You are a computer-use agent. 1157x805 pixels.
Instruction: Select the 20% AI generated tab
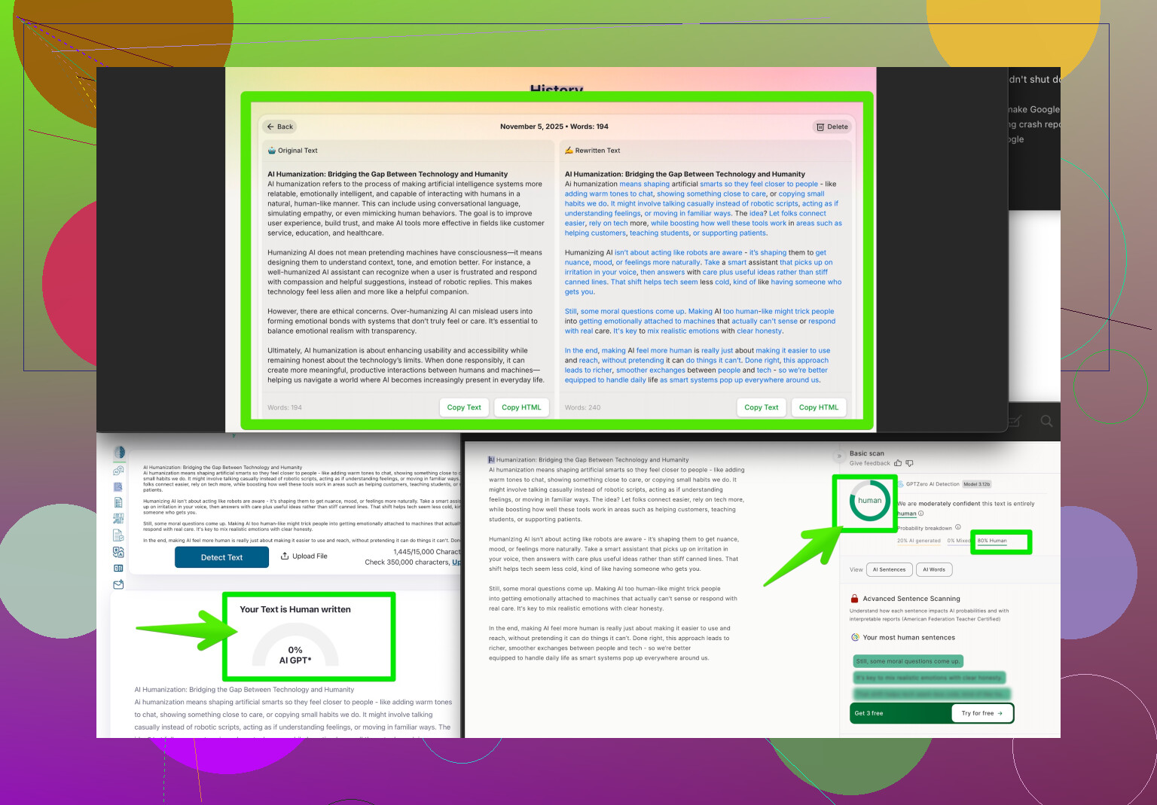pos(918,541)
